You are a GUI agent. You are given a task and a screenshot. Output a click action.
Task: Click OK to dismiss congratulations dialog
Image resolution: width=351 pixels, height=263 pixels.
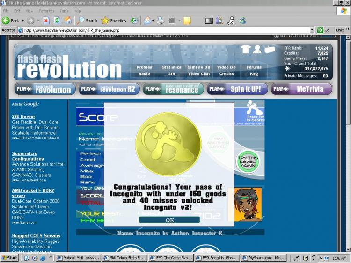coord(169,220)
